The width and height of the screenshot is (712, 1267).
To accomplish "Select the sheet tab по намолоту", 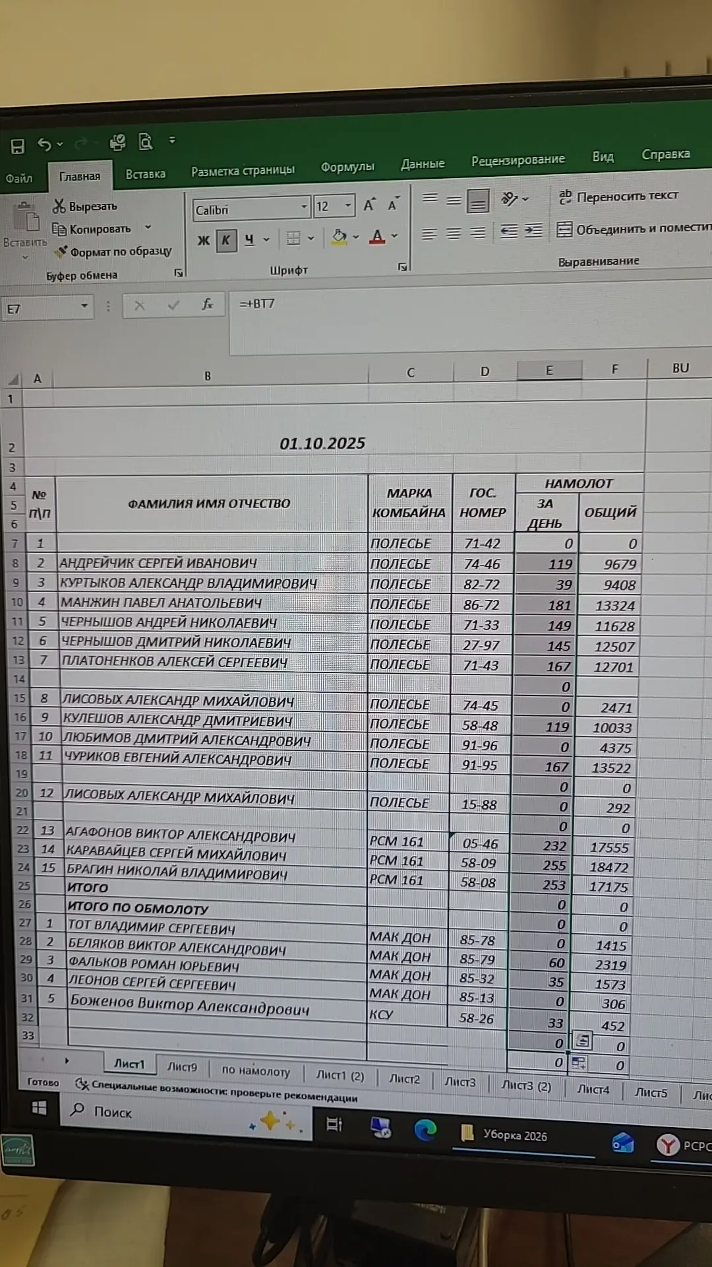I will click(x=256, y=1070).
